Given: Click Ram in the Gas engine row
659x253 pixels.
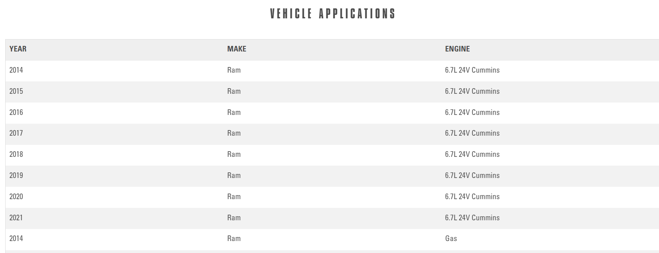Looking at the screenshot, I should tap(234, 239).
